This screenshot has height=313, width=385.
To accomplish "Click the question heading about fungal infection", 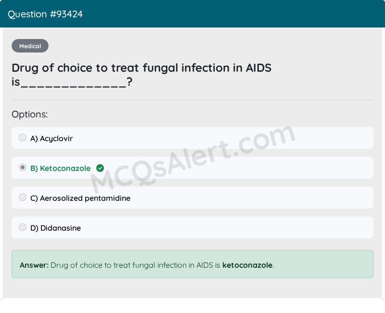I will tap(141, 75).
